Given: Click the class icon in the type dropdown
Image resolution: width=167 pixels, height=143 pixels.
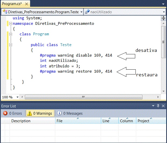Looking at the screenshot, I should pyautogui.click(x=5, y=12).
